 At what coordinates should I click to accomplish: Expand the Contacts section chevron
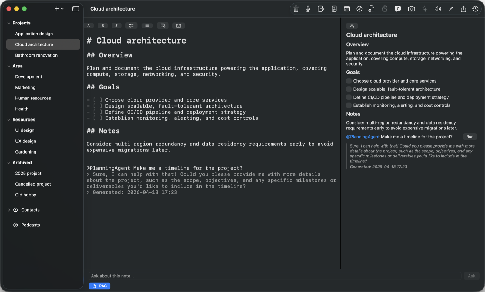(9, 210)
